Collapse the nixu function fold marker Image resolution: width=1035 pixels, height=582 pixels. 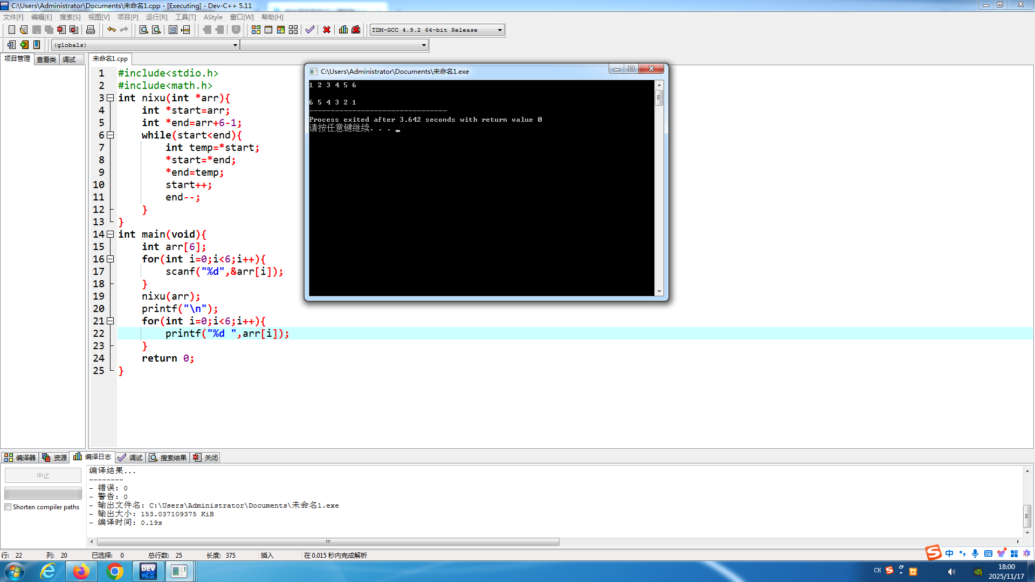(x=111, y=98)
